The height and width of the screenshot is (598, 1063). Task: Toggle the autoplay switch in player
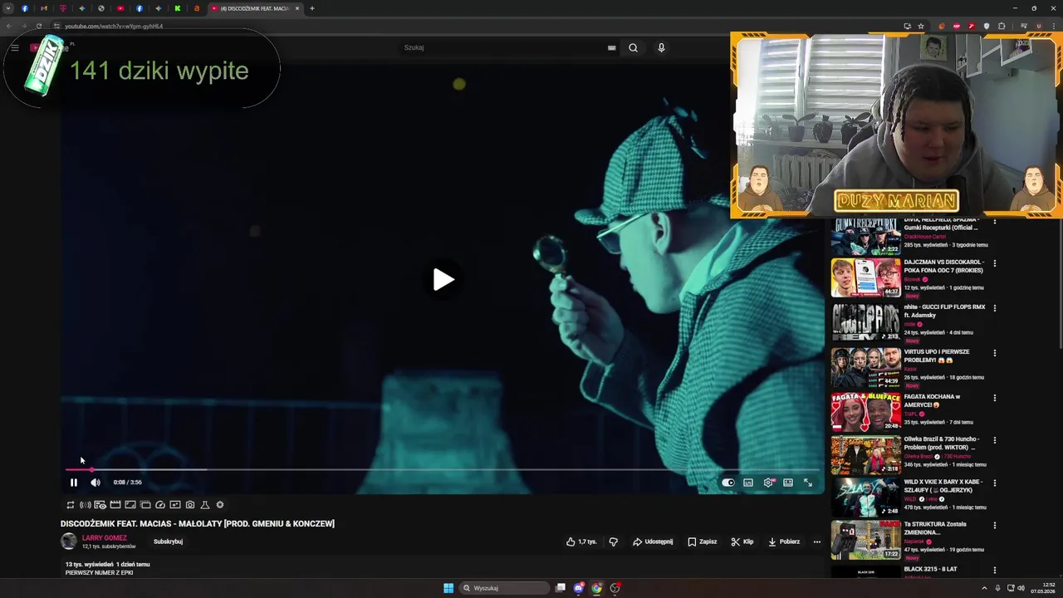(x=728, y=483)
